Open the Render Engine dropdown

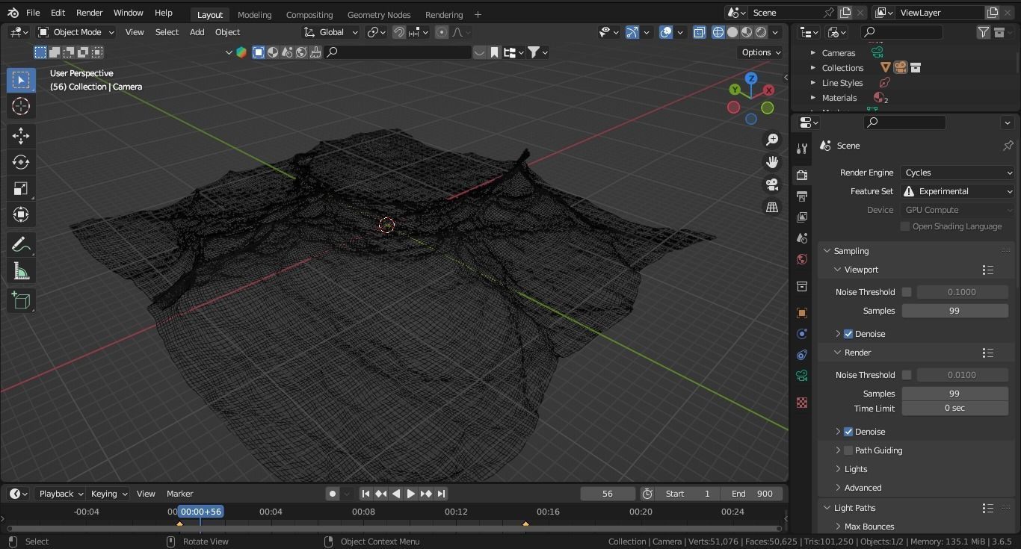957,173
